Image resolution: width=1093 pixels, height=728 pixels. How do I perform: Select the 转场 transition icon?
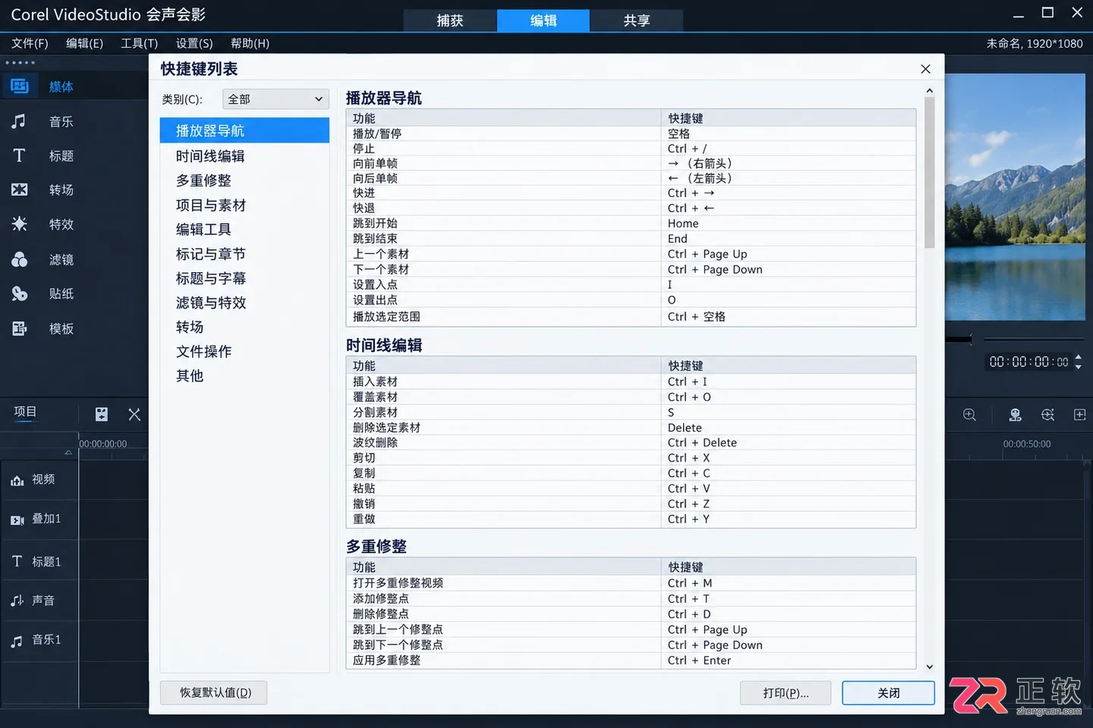point(19,190)
